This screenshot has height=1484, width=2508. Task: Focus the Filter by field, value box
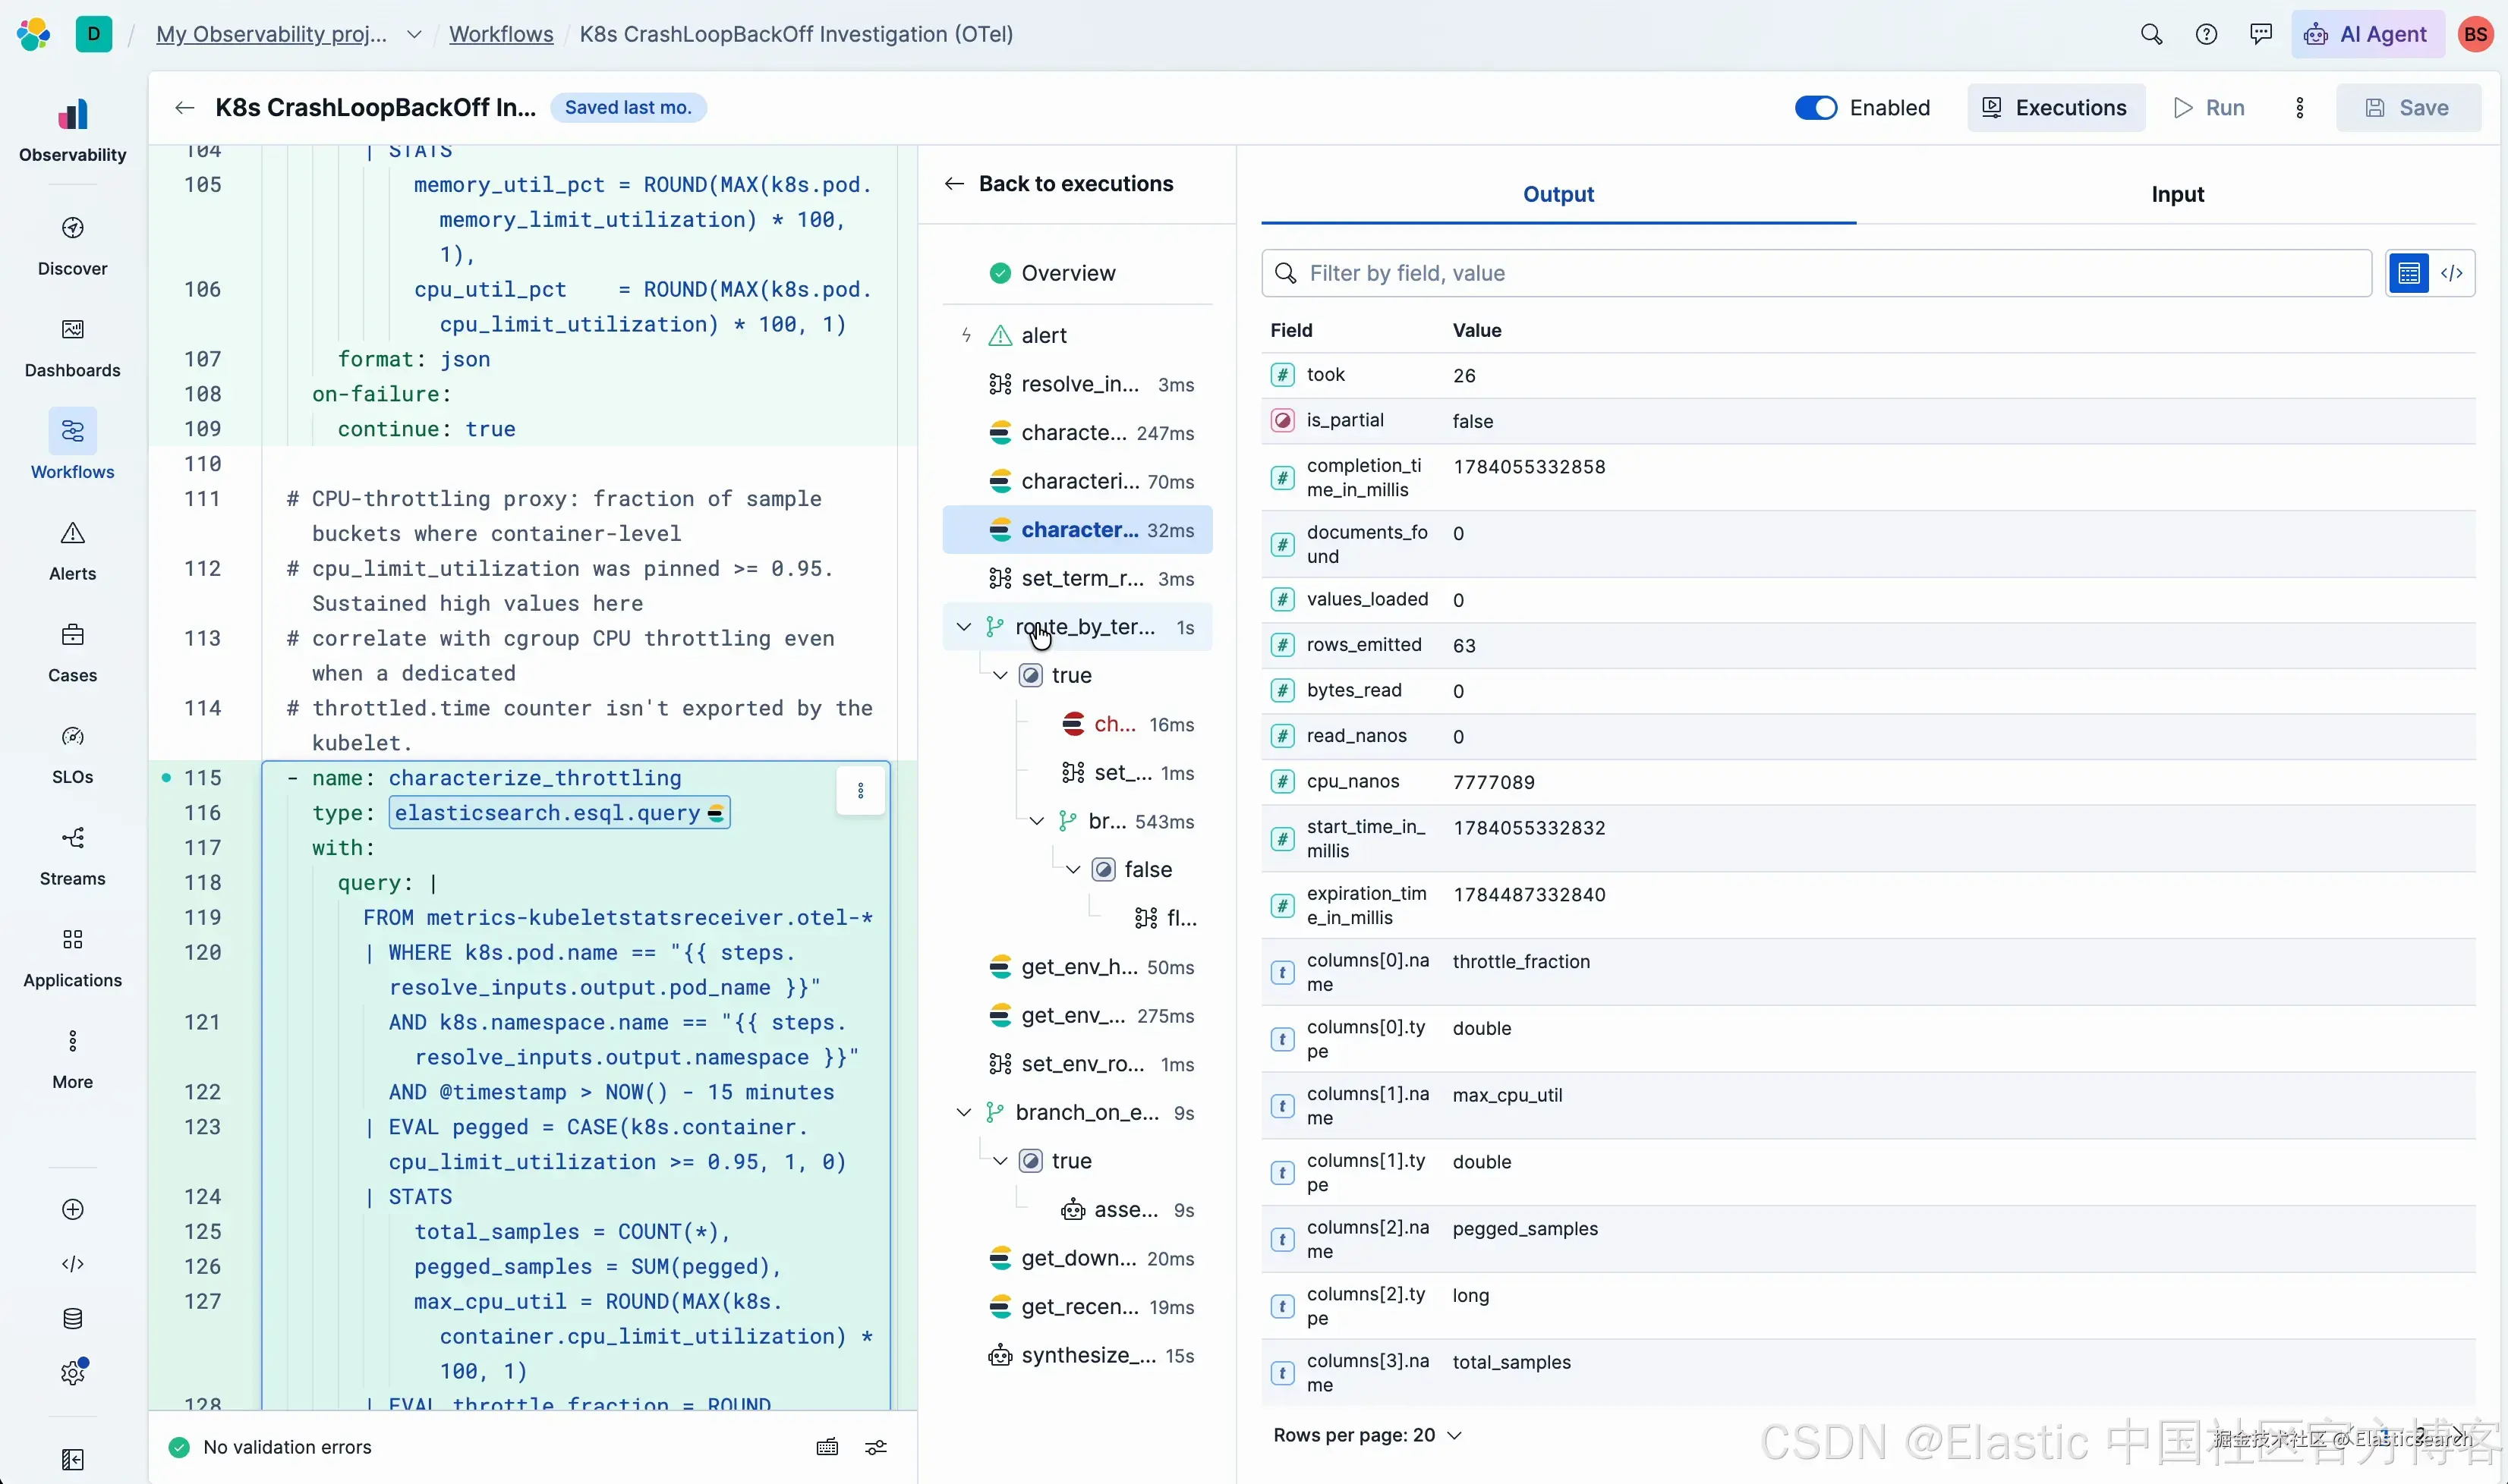pos(1816,273)
